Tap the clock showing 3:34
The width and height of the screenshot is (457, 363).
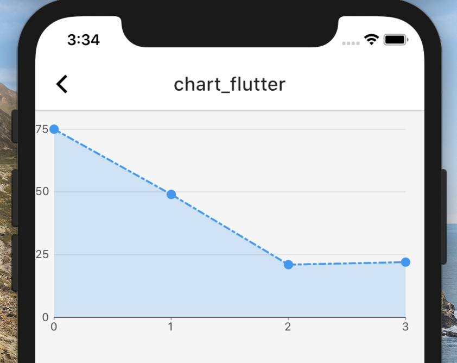pyautogui.click(x=85, y=39)
